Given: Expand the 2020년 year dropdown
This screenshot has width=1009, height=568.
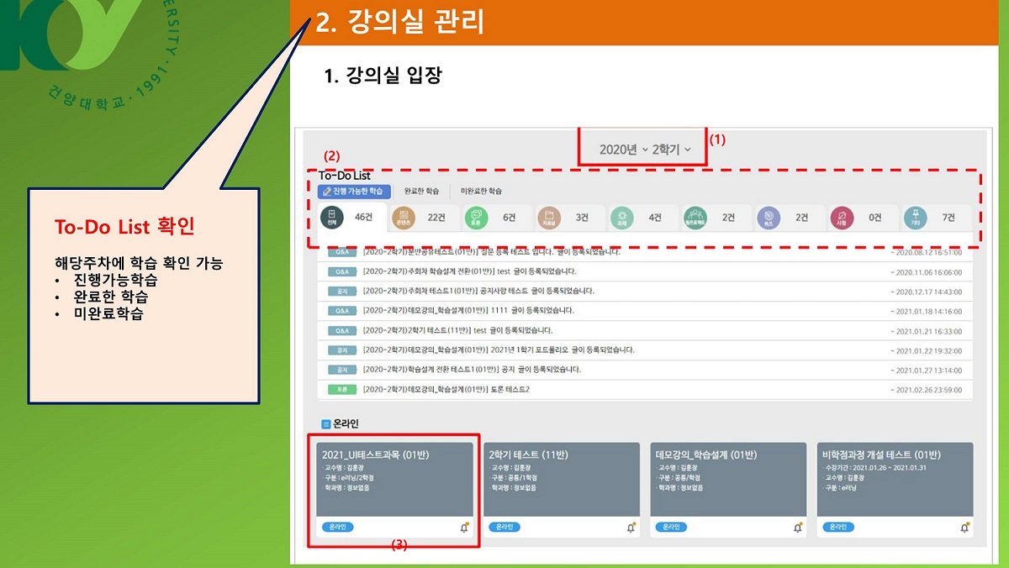Looking at the screenshot, I should tap(623, 150).
